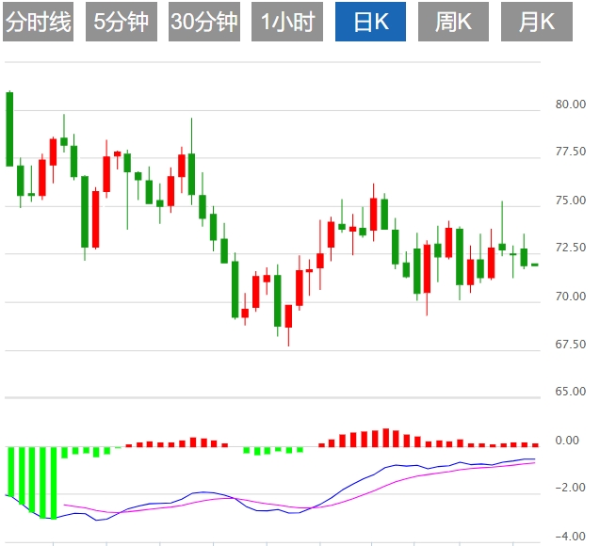Viewport: 600px width, 546px height.
Task: Click the 0.00 MACD axis label
Action: [x=569, y=441]
